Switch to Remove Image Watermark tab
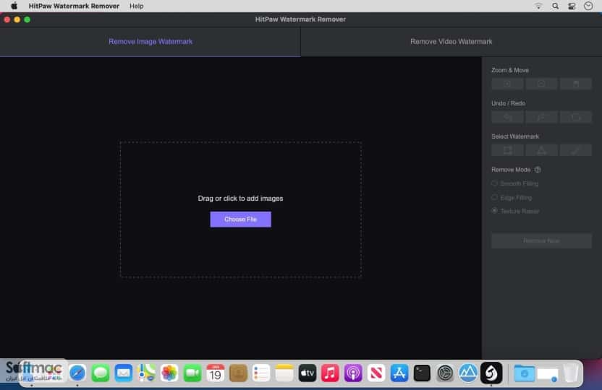This screenshot has width=602, height=390. [150, 42]
